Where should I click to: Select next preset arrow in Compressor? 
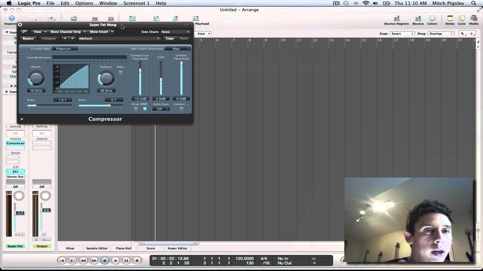point(72,38)
